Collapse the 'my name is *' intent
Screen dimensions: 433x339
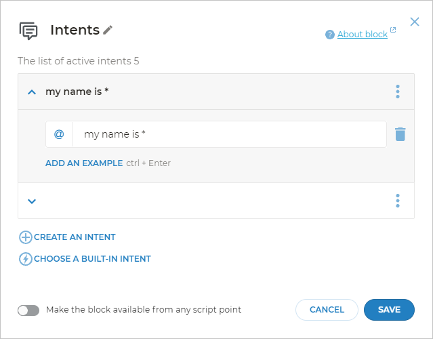click(32, 92)
